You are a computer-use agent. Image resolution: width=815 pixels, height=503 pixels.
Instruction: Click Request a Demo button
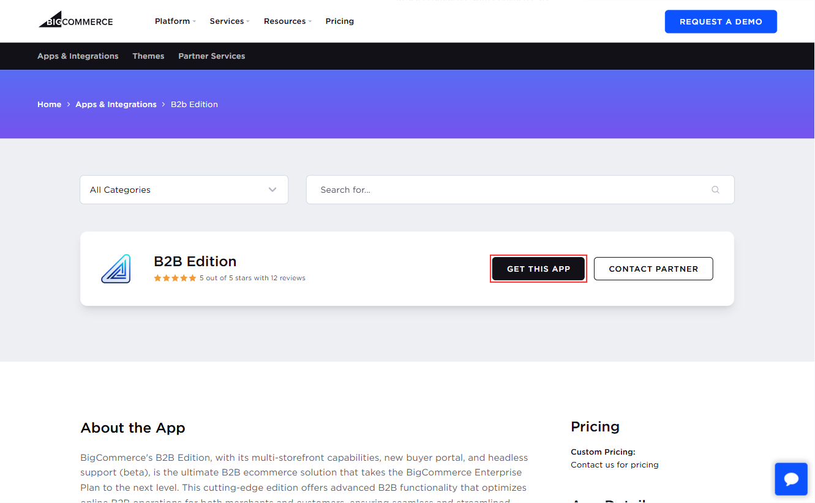tap(721, 21)
